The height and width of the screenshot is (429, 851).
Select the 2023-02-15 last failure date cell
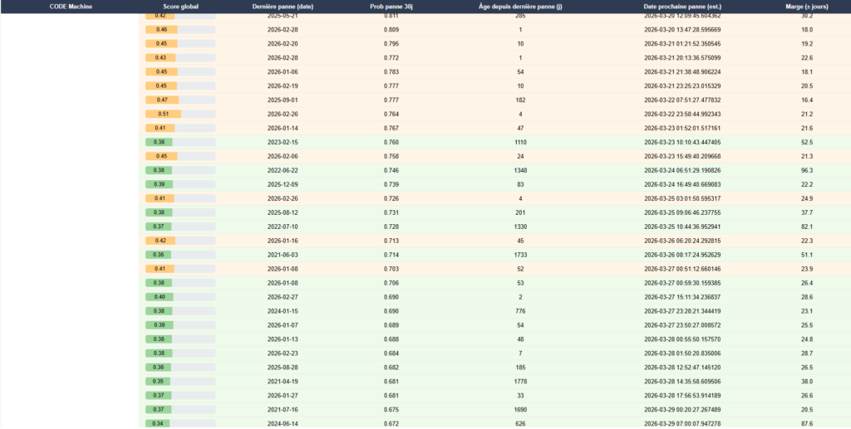coord(283,142)
